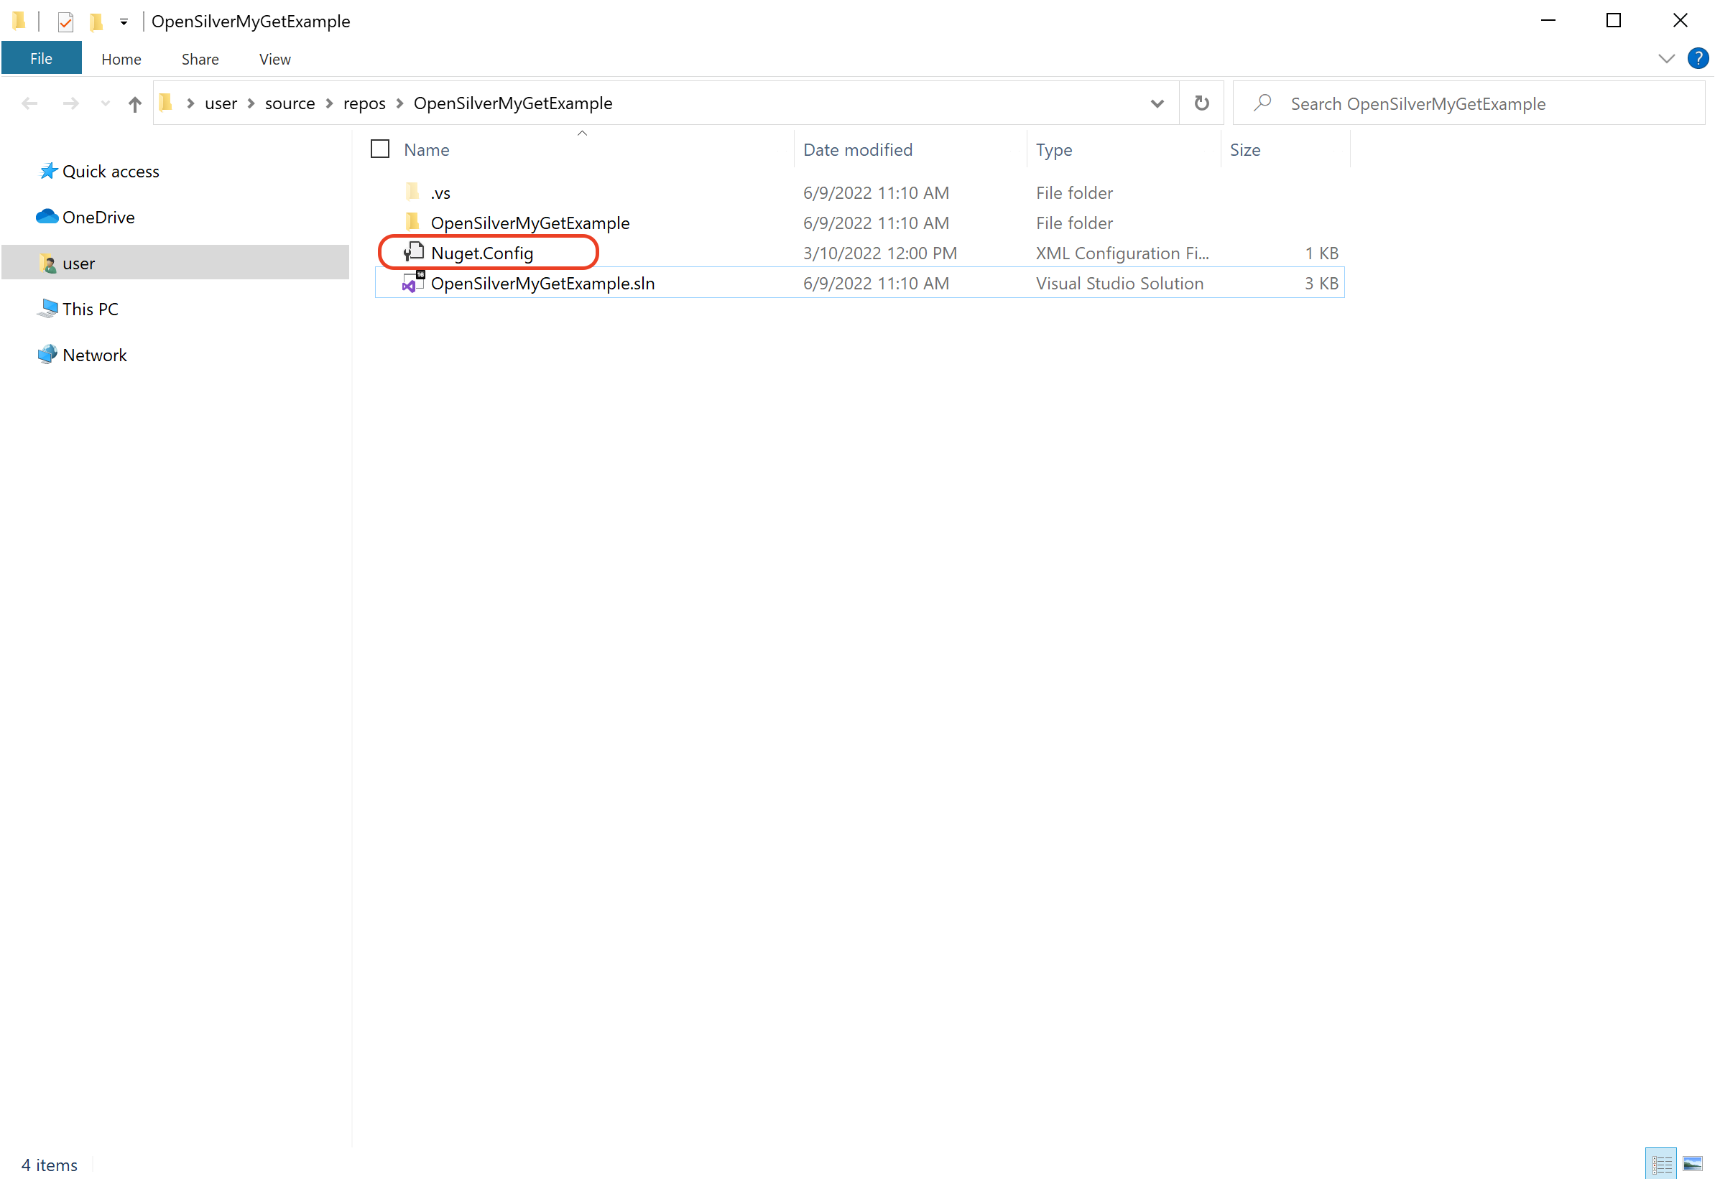Click the 'repos' breadcrumb in address bar
This screenshot has height=1179, width=1715.
point(364,103)
